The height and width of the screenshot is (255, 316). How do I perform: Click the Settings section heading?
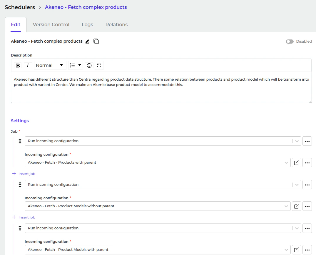[20, 121]
